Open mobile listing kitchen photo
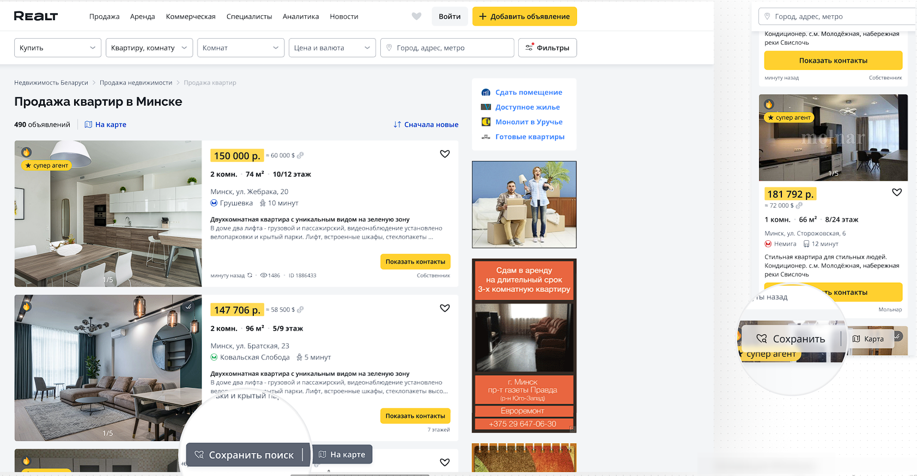The image size is (917, 476). click(833, 137)
